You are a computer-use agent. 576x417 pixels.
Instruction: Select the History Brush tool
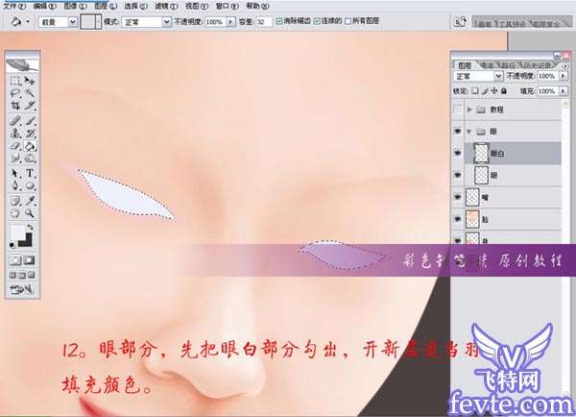pos(30,134)
